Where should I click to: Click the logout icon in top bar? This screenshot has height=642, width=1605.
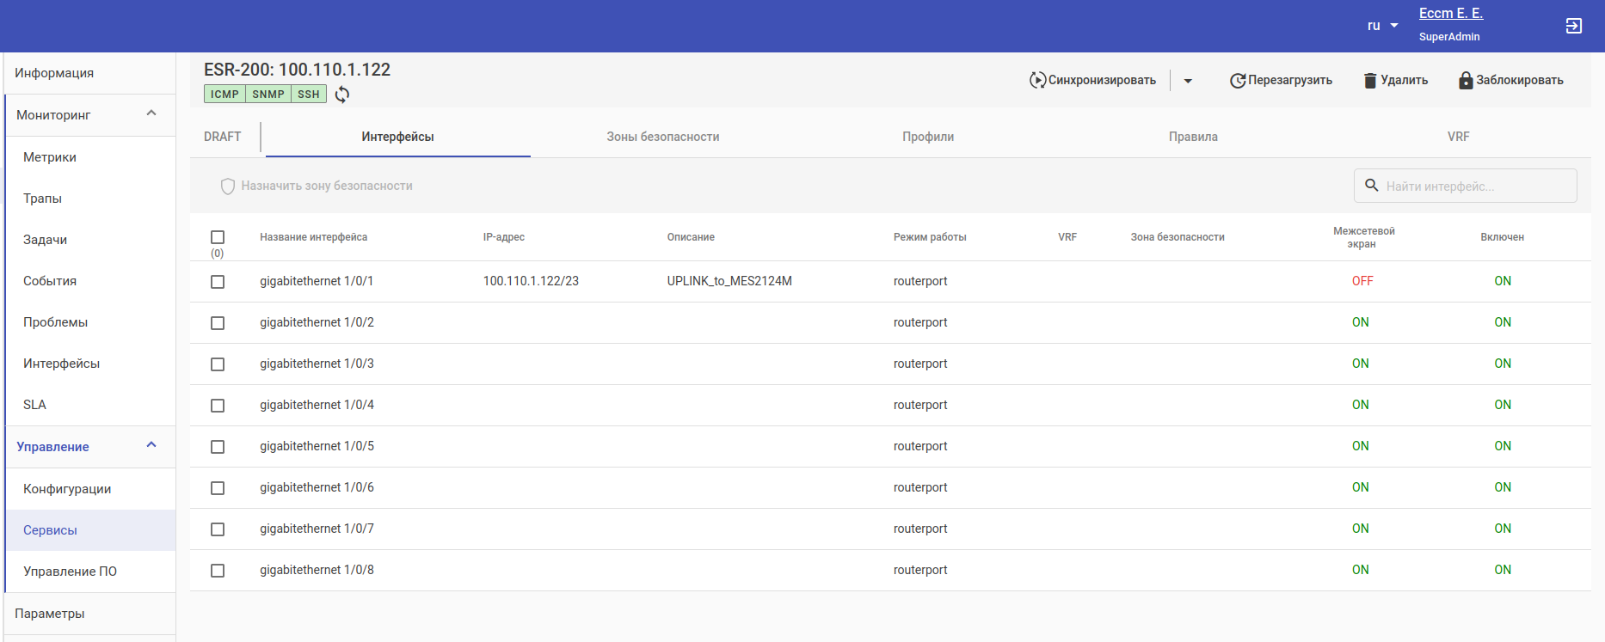coord(1573,26)
